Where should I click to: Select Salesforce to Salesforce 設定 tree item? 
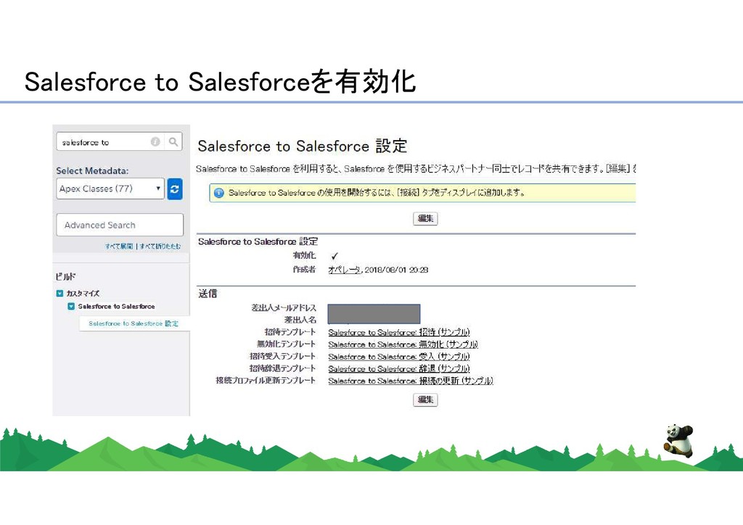click(134, 323)
